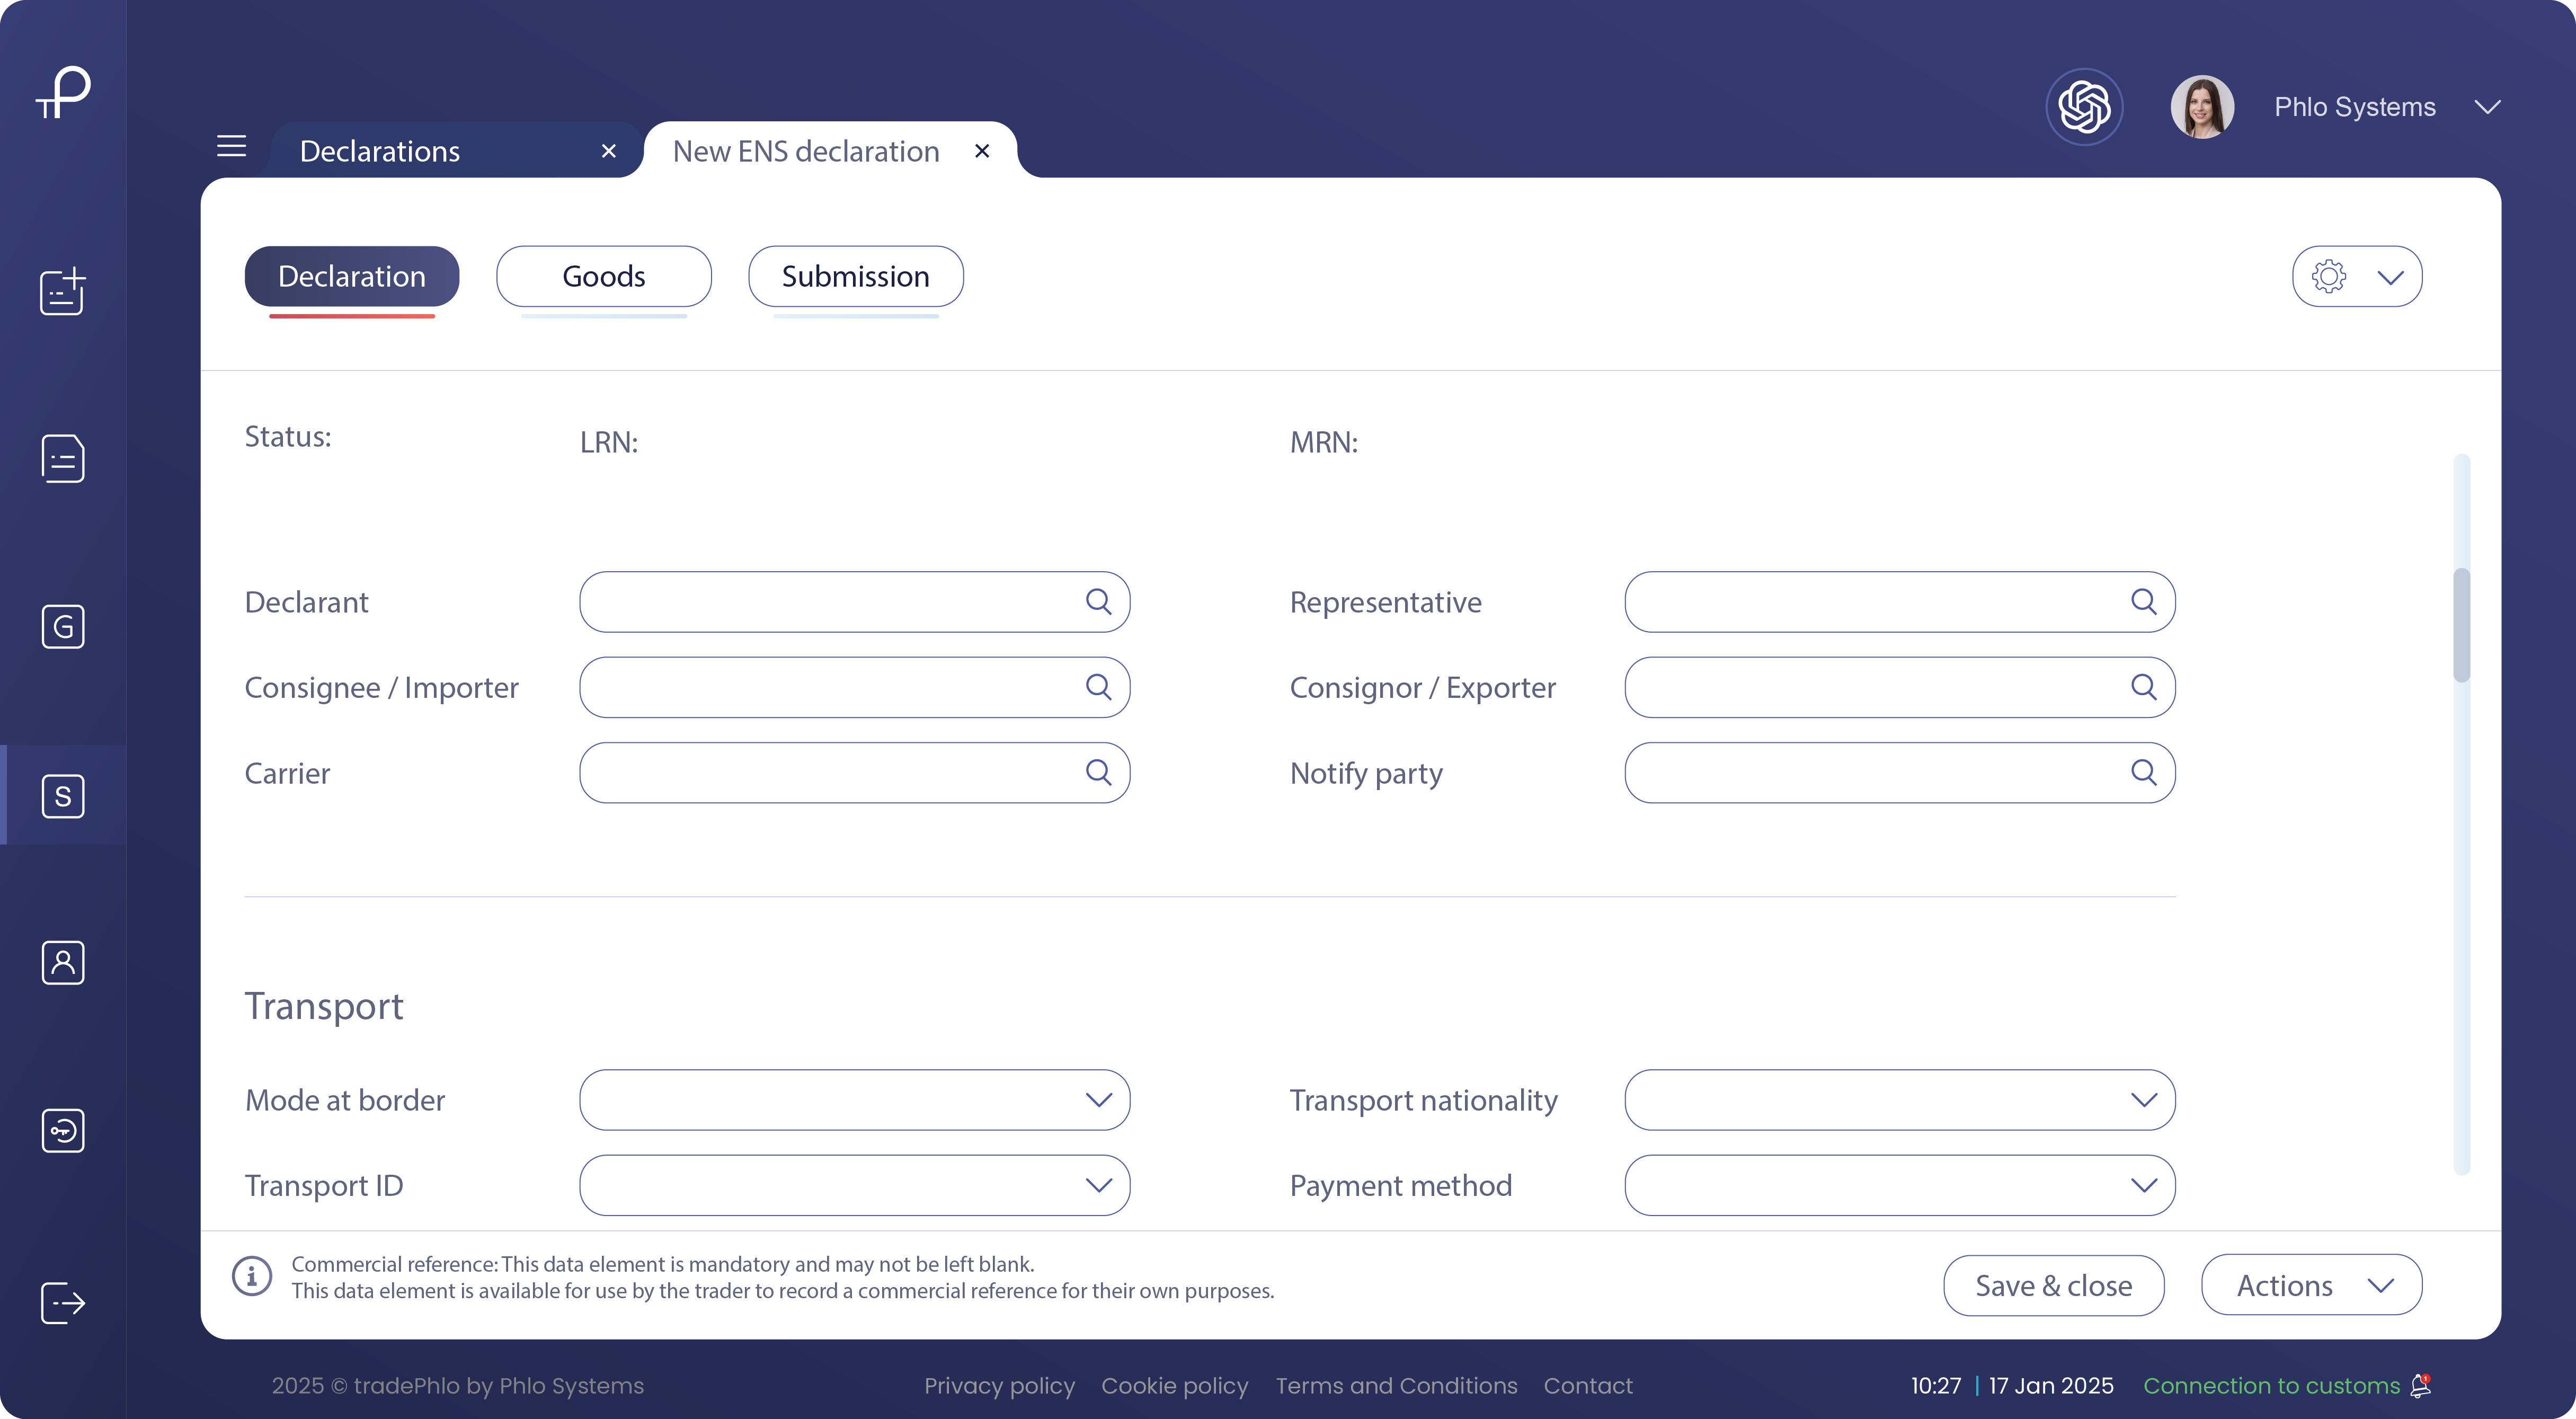Click the logout arrow sidebar icon
2576x1419 pixels.
pos(63,1303)
